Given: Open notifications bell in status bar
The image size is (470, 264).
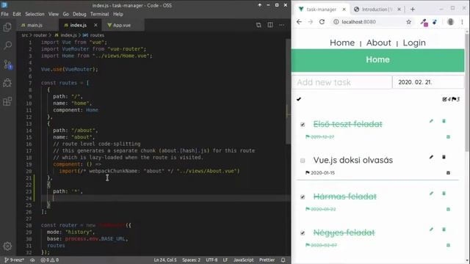Looking at the screenshot, I should pyautogui.click(x=283, y=260).
